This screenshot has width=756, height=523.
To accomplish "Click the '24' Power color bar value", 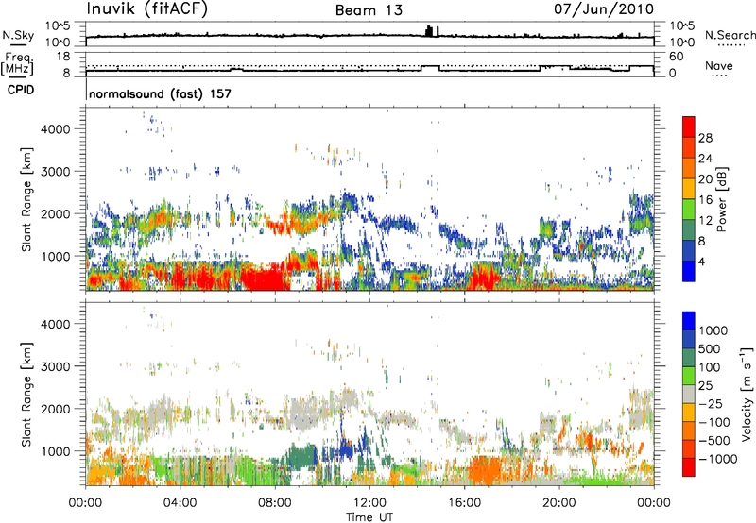I will click(x=705, y=159).
